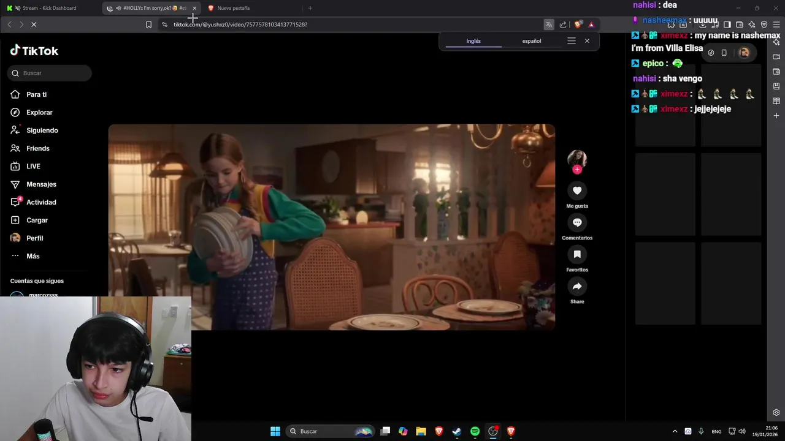Open Brave main hamburger menu
The height and width of the screenshot is (441, 785).
pyautogui.click(x=776, y=24)
